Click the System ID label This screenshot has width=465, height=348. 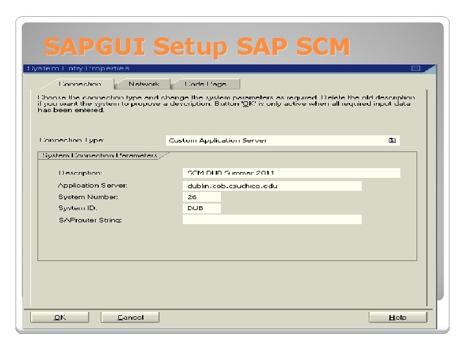pos(77,208)
